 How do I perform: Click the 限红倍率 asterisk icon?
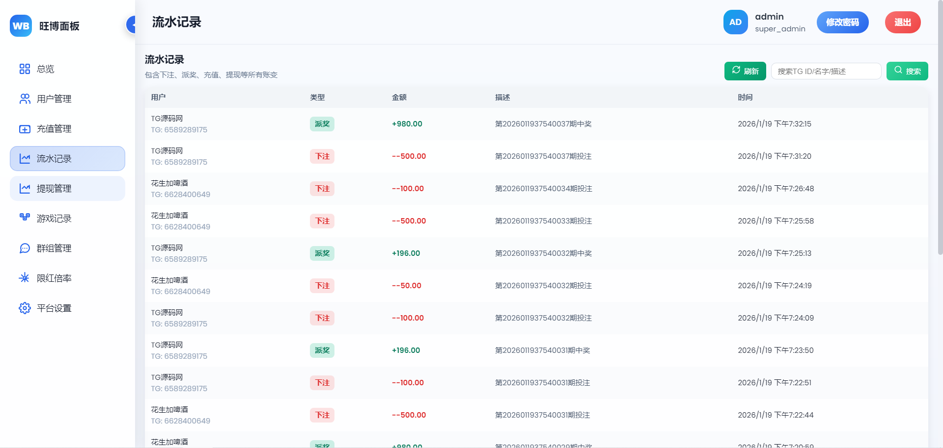(25, 278)
